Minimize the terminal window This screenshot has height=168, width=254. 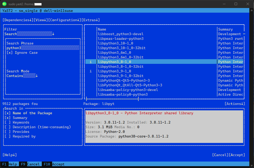point(224,4)
